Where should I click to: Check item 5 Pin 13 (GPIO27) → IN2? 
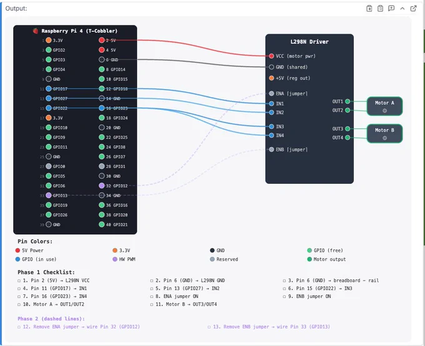point(151,289)
